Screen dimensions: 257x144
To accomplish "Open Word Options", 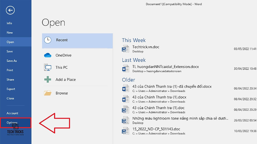I will click(x=15, y=123).
